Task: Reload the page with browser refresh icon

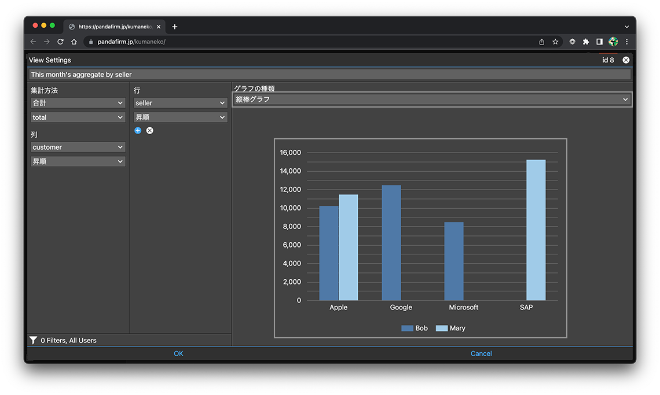Action: [x=60, y=42]
